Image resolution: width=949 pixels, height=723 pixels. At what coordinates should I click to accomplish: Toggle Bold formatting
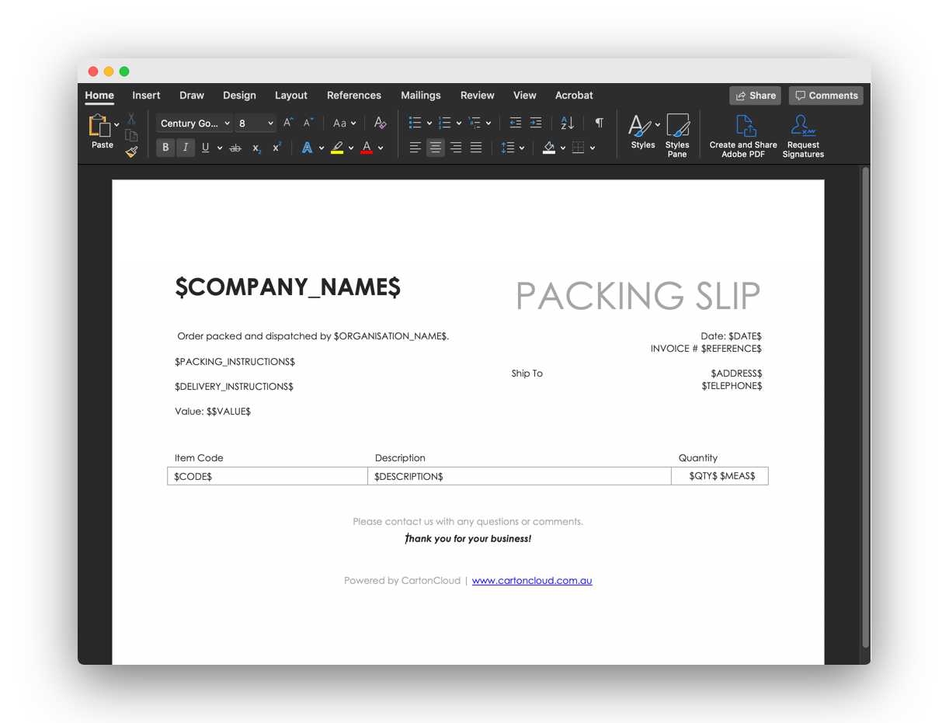click(x=165, y=148)
